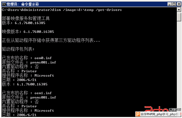182x118 pixels.
Task: Open the command prompt system menu icon
Action: pyautogui.click(x=4, y=4)
